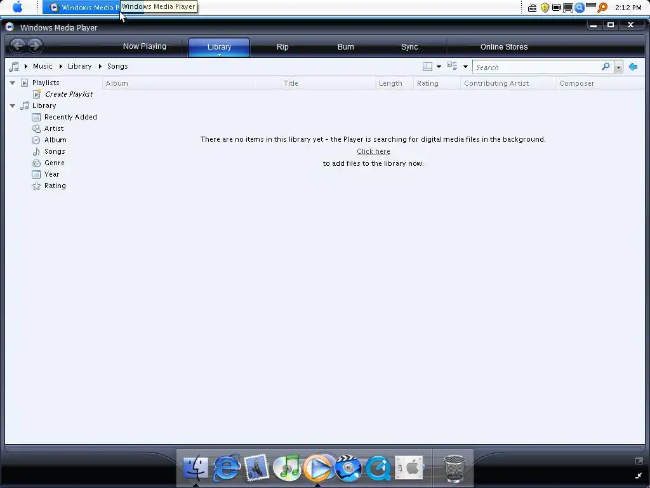Select Songs in the Library tree
Viewport: 650px width, 488px height.
point(55,151)
